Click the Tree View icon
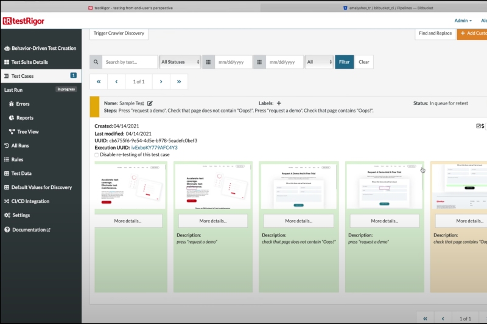 click(12, 131)
